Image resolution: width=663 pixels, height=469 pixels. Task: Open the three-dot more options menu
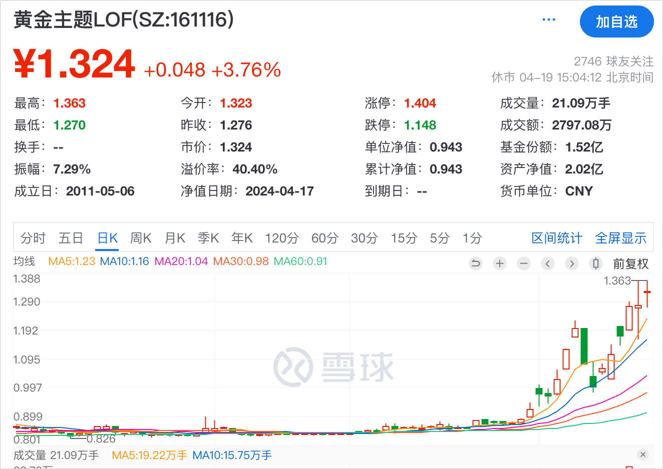click(549, 20)
